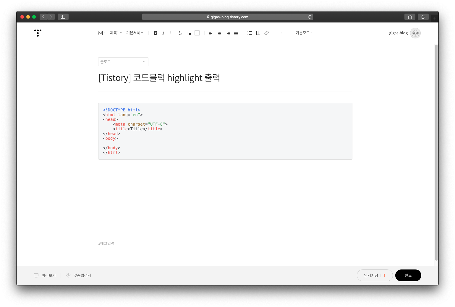Viewport: 455px width, 307px height.
Task: Justify text alignment
Action: 236,33
